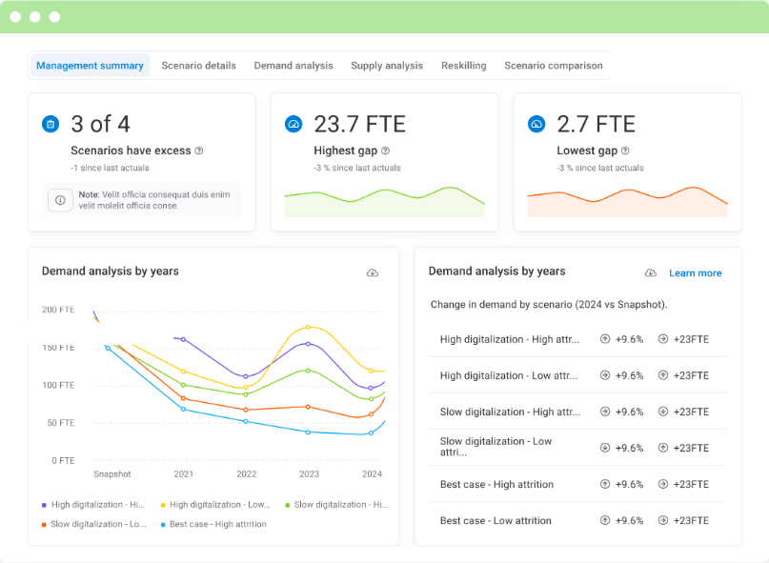Follow the Learn more link

point(695,273)
